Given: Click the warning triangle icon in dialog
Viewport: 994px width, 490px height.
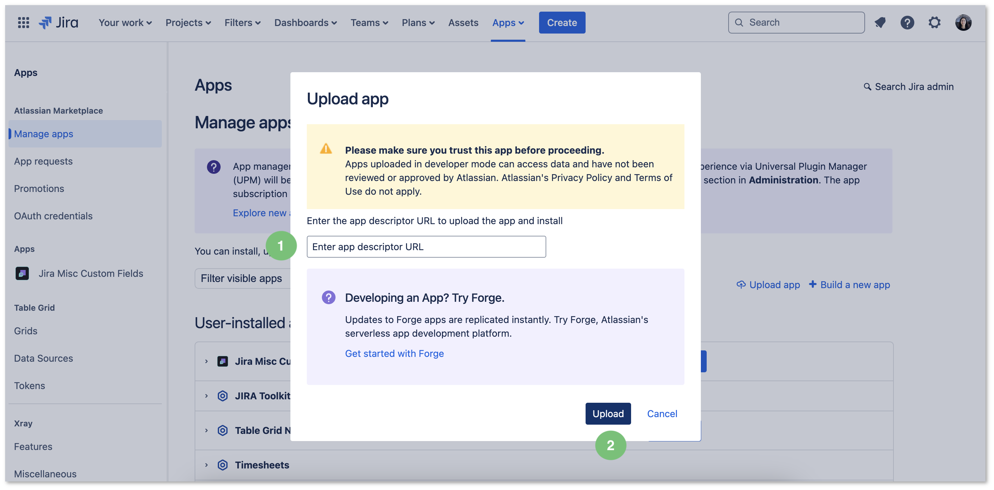Looking at the screenshot, I should (x=326, y=149).
